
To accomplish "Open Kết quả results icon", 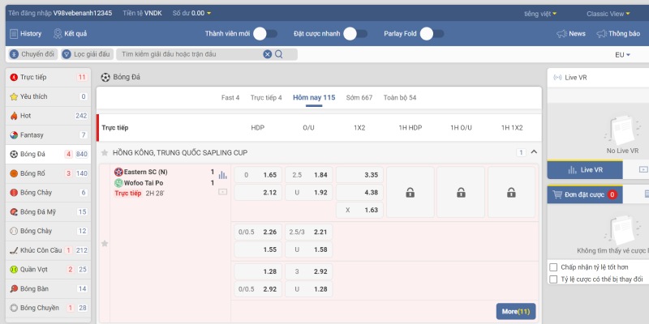I will pos(58,34).
